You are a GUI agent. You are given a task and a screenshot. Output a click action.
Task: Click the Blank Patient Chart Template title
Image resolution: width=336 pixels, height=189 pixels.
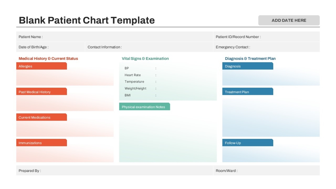[x=87, y=20]
